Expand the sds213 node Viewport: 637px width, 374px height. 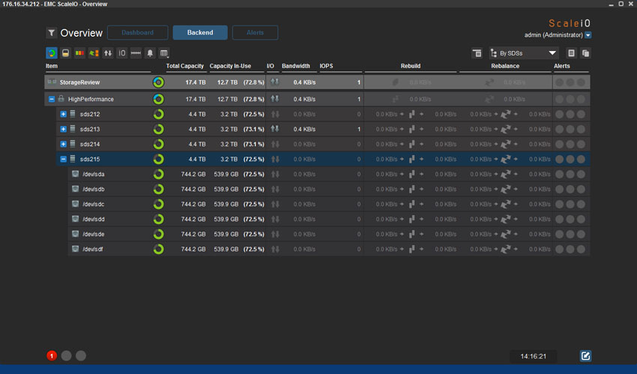point(63,129)
